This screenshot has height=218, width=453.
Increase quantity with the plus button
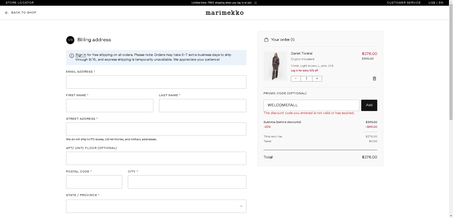point(317,79)
